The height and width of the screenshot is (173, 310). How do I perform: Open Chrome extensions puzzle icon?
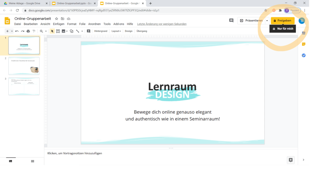pyautogui.click(x=280, y=11)
